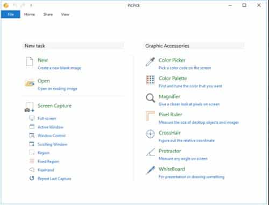Choose Active Window capture
The image size is (269, 205).
[x=51, y=127]
